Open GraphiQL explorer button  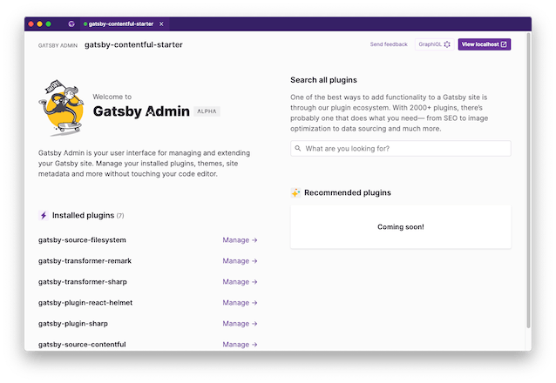[434, 44]
